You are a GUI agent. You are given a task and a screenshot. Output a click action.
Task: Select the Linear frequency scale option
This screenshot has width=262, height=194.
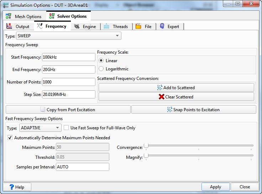[x=101, y=61]
